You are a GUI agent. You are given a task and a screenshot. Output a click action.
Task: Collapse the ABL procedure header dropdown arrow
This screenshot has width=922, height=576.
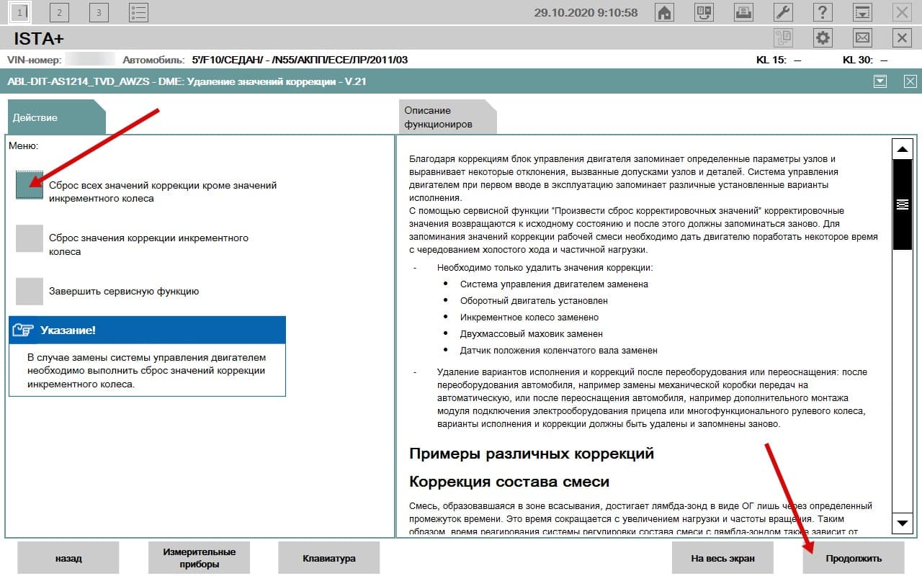coord(880,81)
